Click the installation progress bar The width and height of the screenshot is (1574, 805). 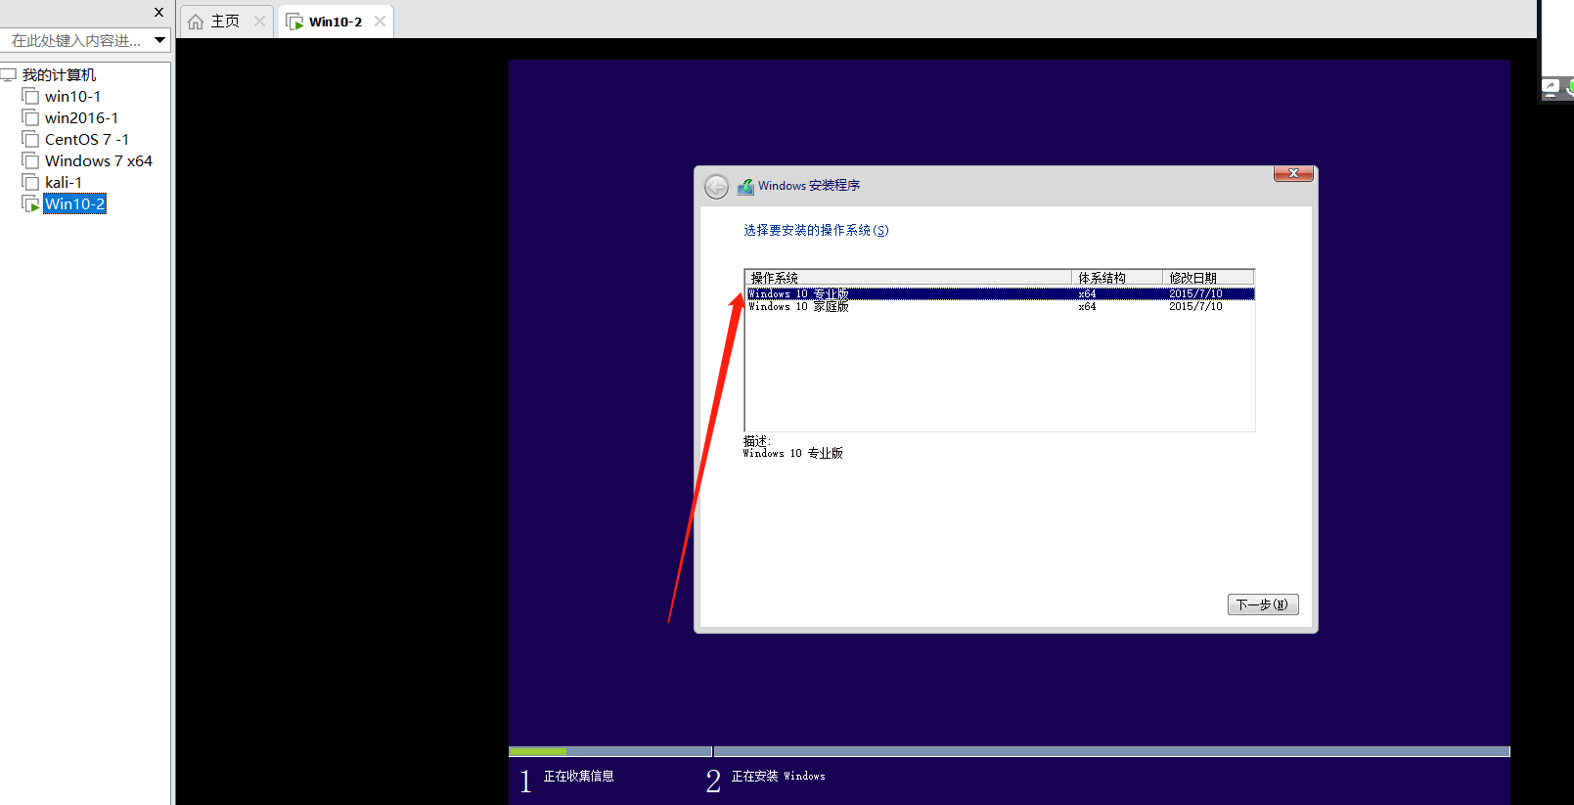pyautogui.click(x=1009, y=751)
